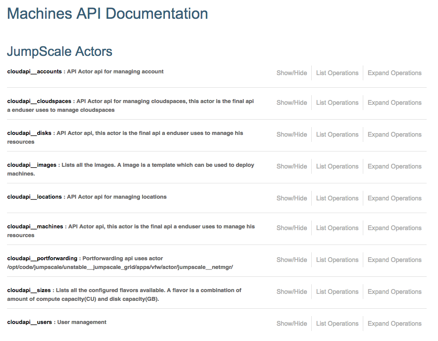Open the cloudapi__accounts actor heading

tap(35, 72)
